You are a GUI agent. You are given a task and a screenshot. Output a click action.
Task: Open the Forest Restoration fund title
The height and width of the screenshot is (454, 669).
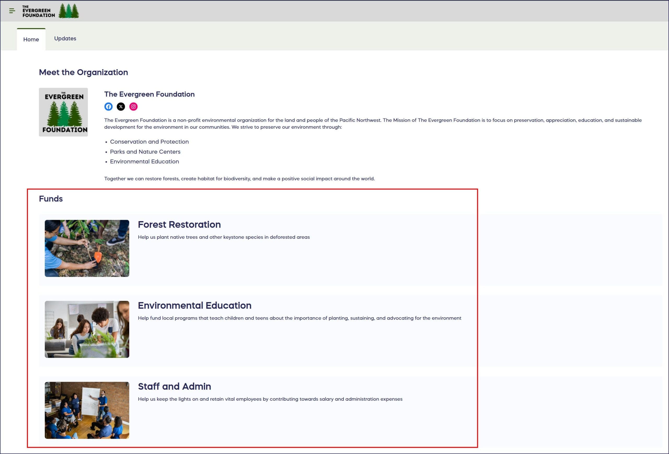click(x=179, y=225)
